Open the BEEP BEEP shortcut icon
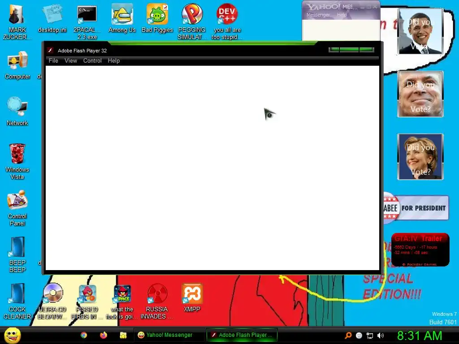459x344 pixels. pos(17,247)
